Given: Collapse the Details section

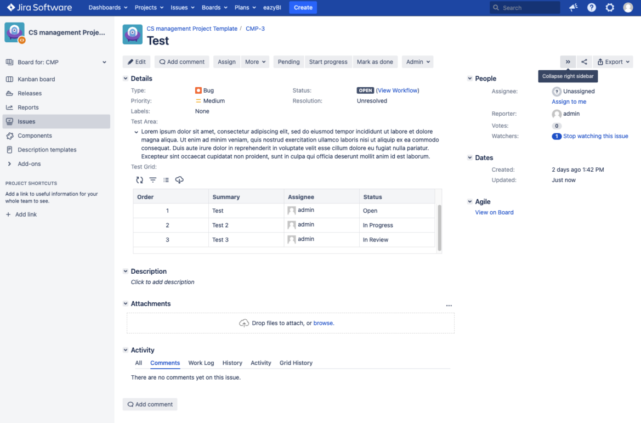Looking at the screenshot, I should (x=126, y=78).
